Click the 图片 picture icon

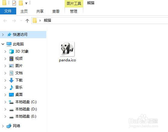(x=11, y=66)
